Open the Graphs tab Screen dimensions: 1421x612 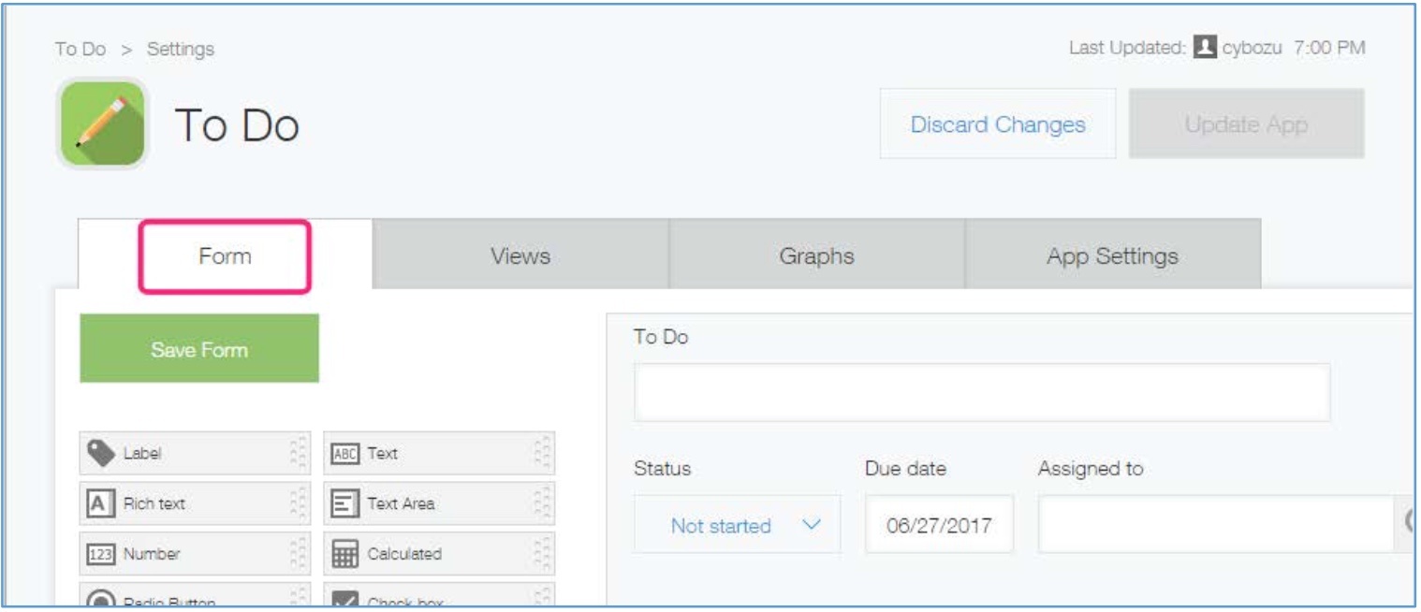[x=816, y=255]
